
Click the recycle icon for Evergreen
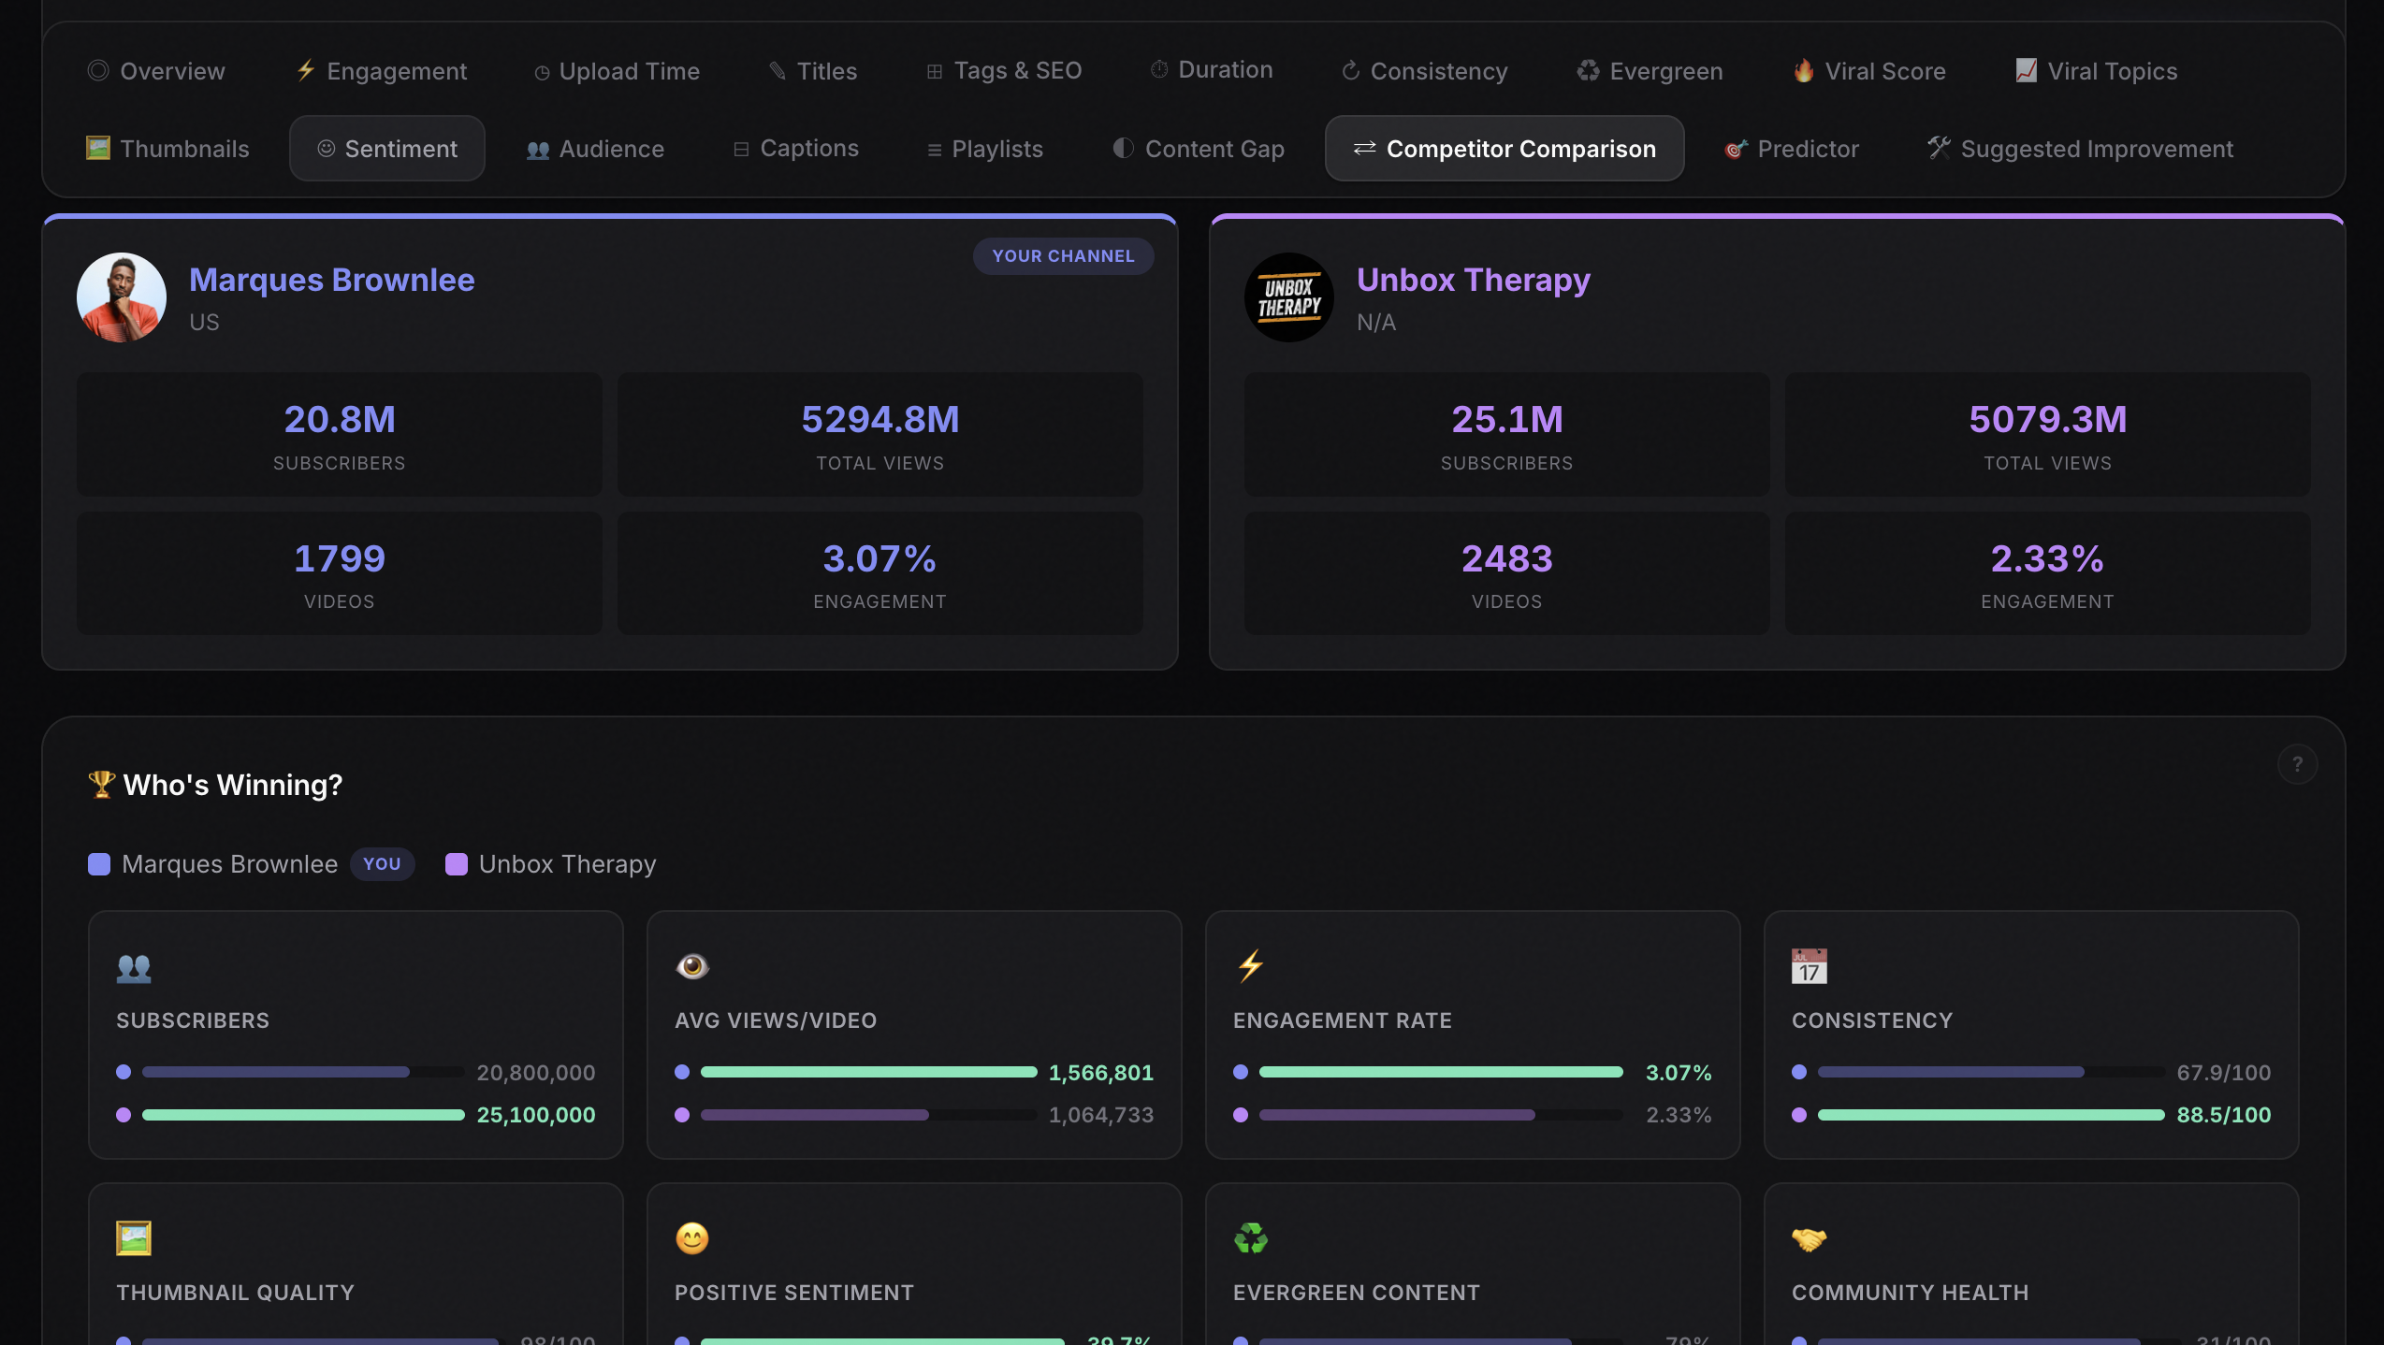click(1588, 71)
